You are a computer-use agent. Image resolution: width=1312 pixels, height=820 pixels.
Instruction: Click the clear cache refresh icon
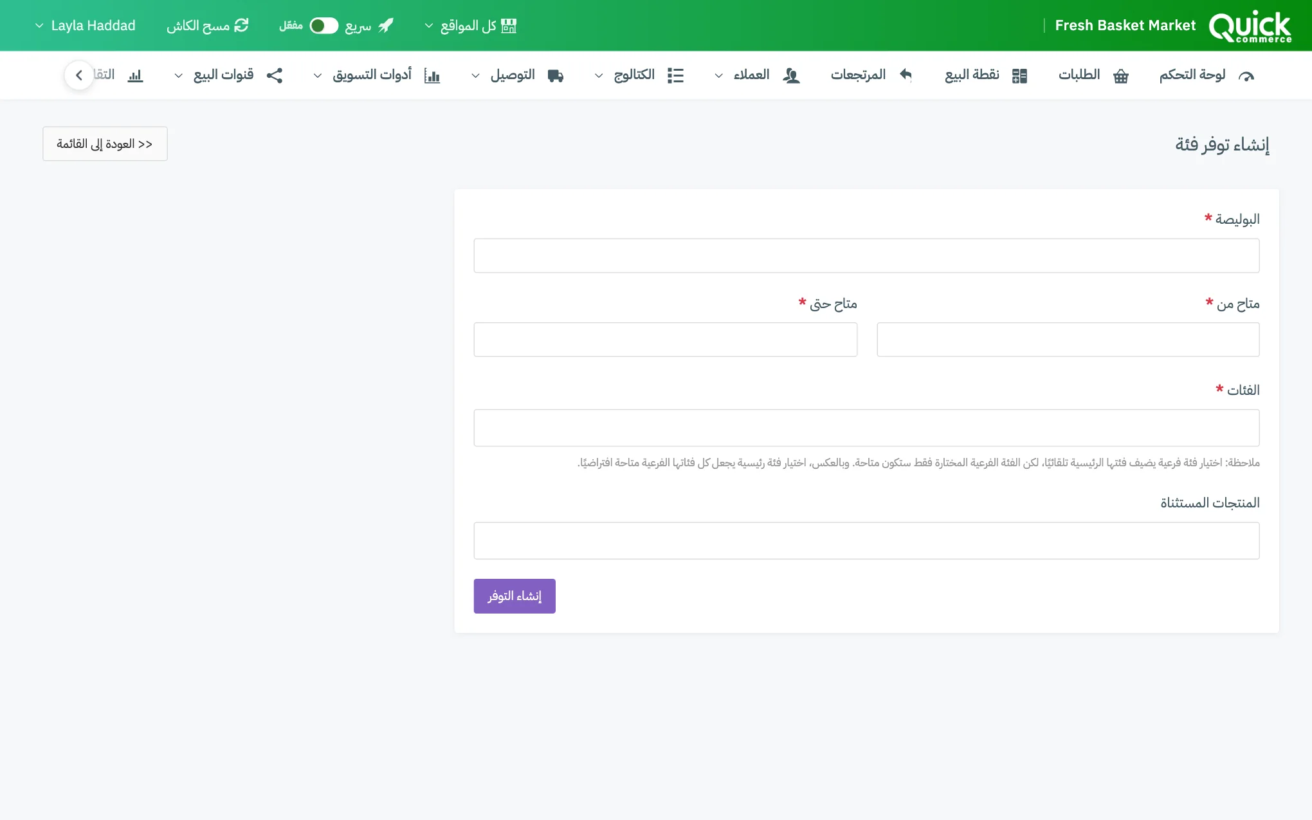[241, 25]
